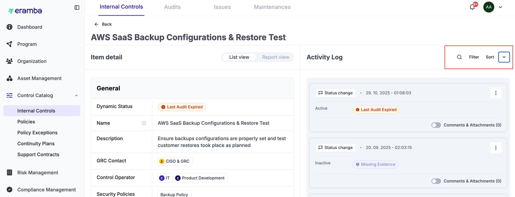Open the Maintenances tab
The image size is (515, 197).
[272, 7]
